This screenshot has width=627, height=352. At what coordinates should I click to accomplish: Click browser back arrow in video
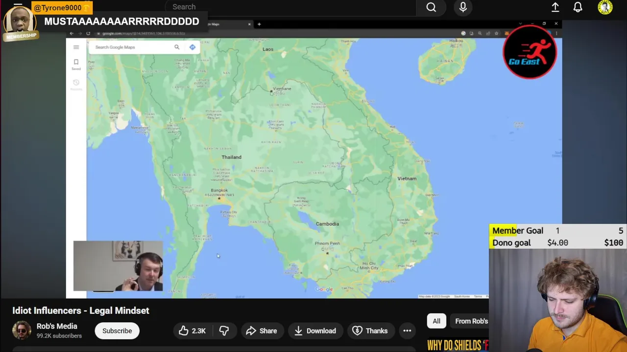72,33
